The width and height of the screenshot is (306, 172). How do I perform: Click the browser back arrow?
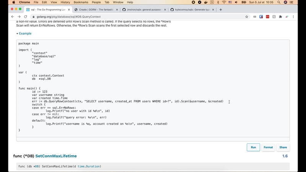13,17
